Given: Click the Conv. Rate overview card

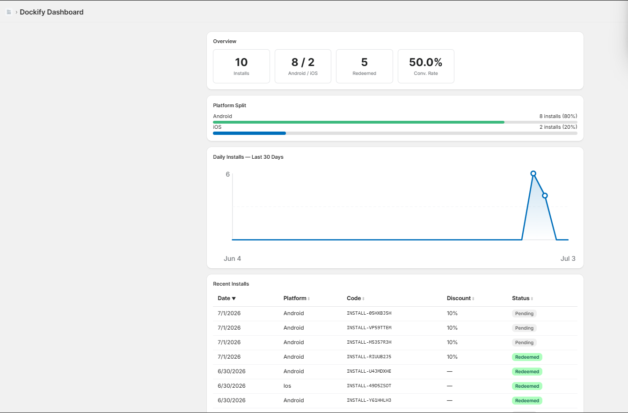Looking at the screenshot, I should 426,66.
